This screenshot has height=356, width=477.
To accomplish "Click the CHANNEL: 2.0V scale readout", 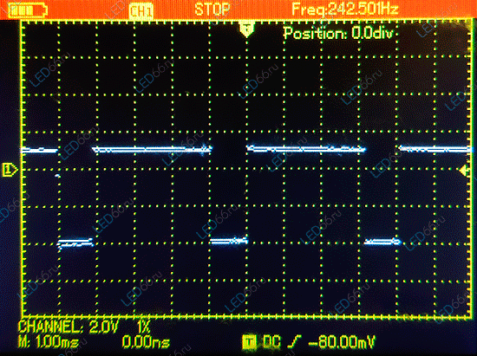I will (69, 327).
